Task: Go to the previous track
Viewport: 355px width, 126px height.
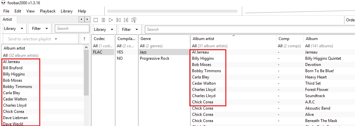Action: pyautogui.click(x=118, y=20)
